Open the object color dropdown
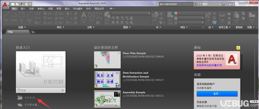259x109 pixels. 191,13
